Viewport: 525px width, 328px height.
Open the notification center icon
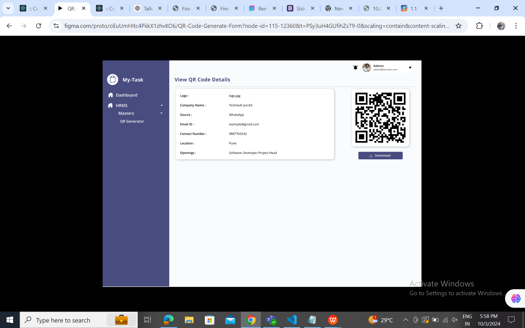point(511,320)
